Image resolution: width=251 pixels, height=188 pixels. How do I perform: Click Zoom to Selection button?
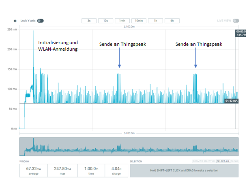[204, 161]
